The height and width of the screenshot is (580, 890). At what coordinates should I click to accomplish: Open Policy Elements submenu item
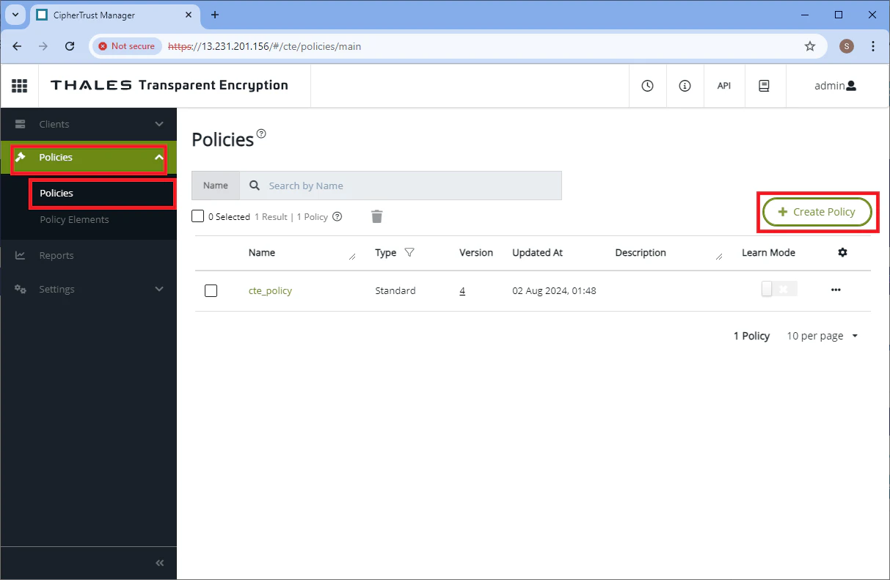click(74, 219)
